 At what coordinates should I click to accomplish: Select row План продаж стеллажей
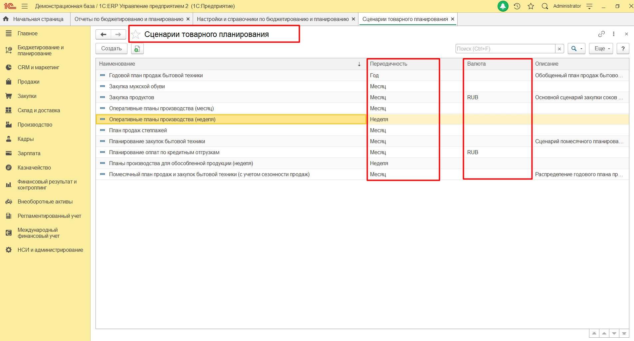[362, 130]
